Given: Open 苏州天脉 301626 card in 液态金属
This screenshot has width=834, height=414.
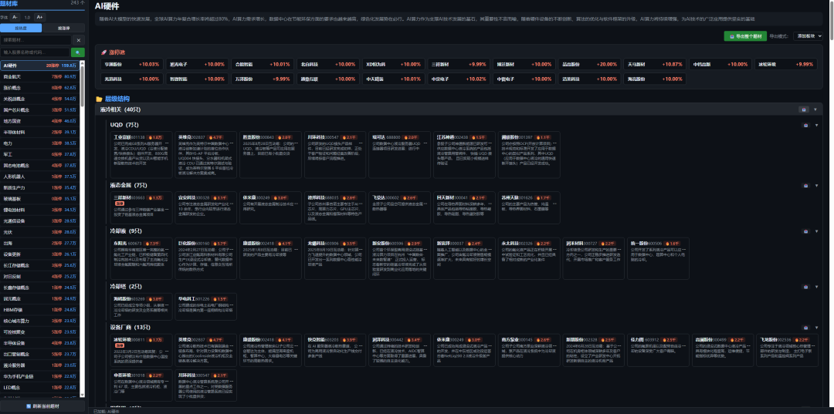Looking at the screenshot, I should click(529, 207).
